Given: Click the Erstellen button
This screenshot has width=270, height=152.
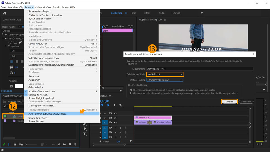Looking at the screenshot, I should tap(229, 102).
